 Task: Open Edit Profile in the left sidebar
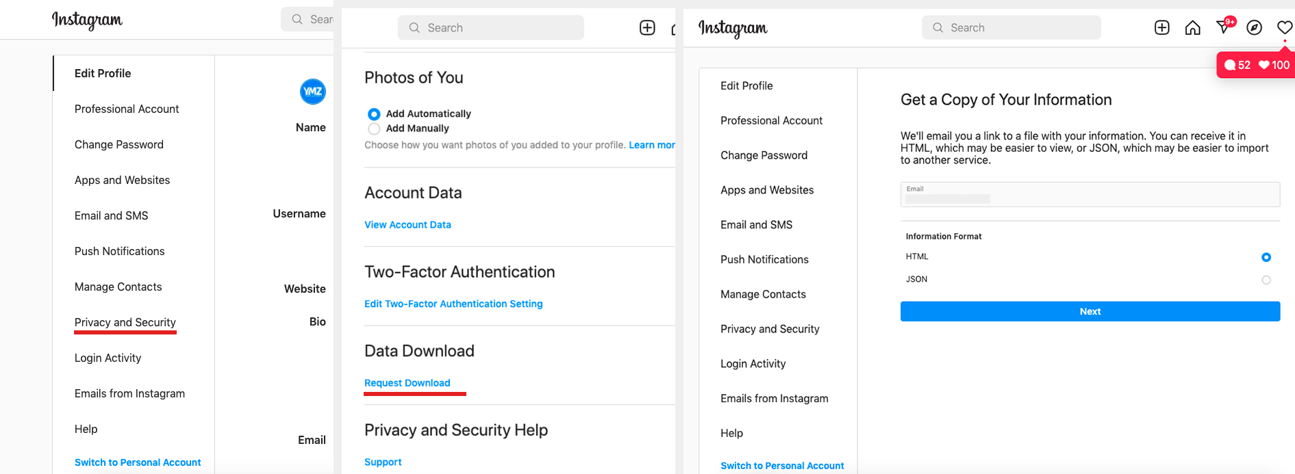[x=103, y=73]
